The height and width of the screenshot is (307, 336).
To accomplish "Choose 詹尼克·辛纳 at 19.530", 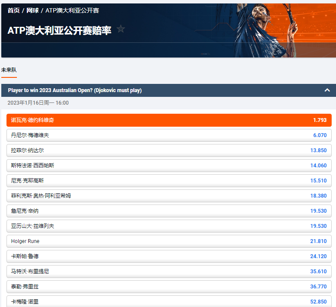I will click(x=169, y=211).
